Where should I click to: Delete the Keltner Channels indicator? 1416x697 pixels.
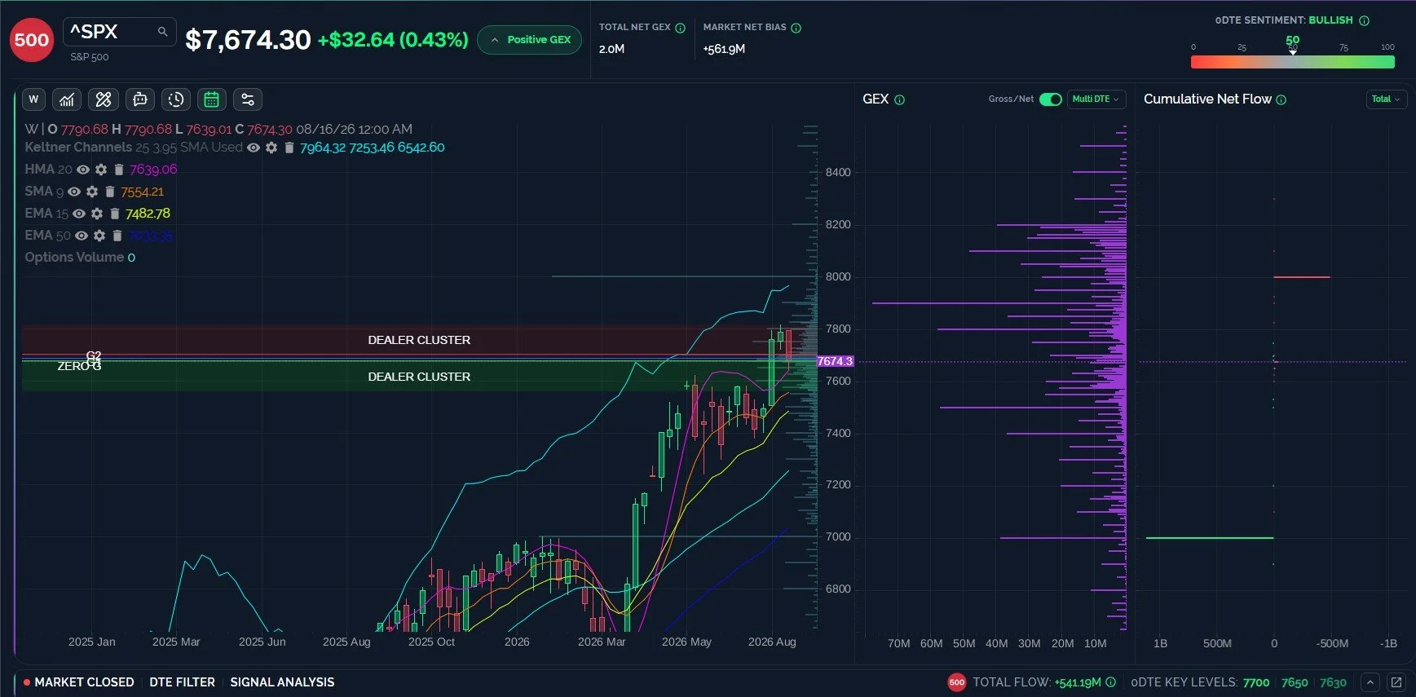tap(289, 148)
